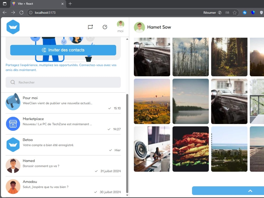Open the blue shield extension icon
Viewport: 264px width, 198px height.
point(253,13)
